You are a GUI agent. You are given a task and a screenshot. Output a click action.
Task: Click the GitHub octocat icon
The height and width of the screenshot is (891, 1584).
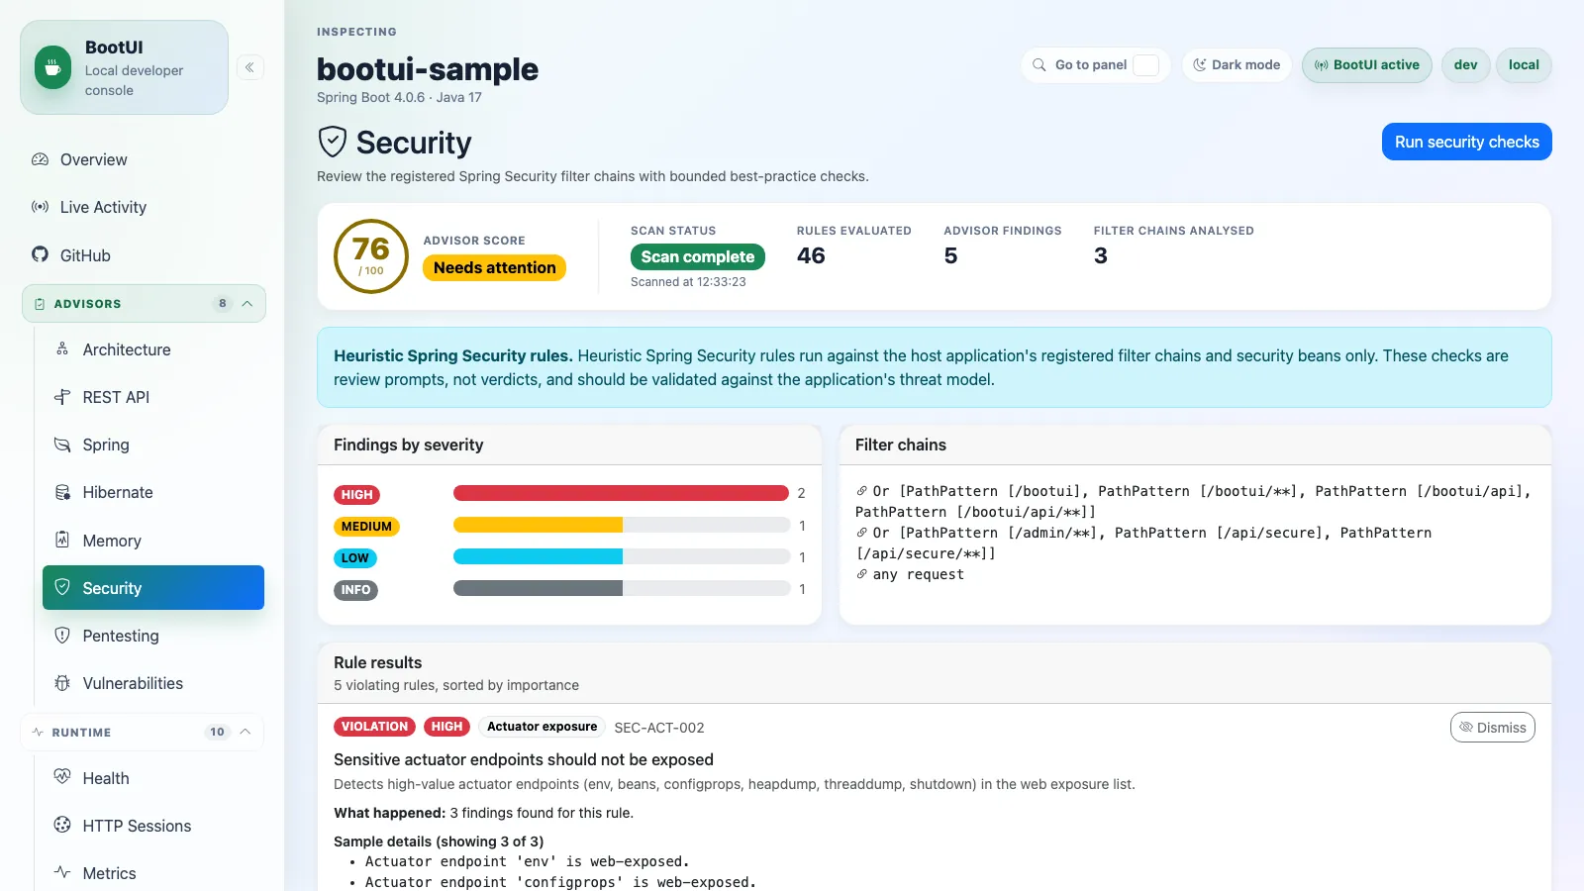pyautogui.click(x=40, y=254)
